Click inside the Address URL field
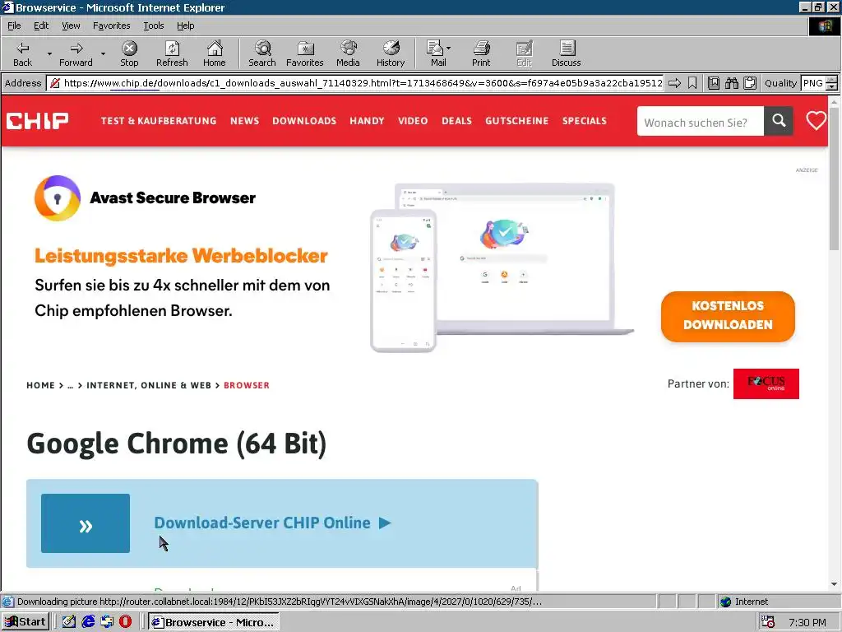842x632 pixels. point(355,83)
